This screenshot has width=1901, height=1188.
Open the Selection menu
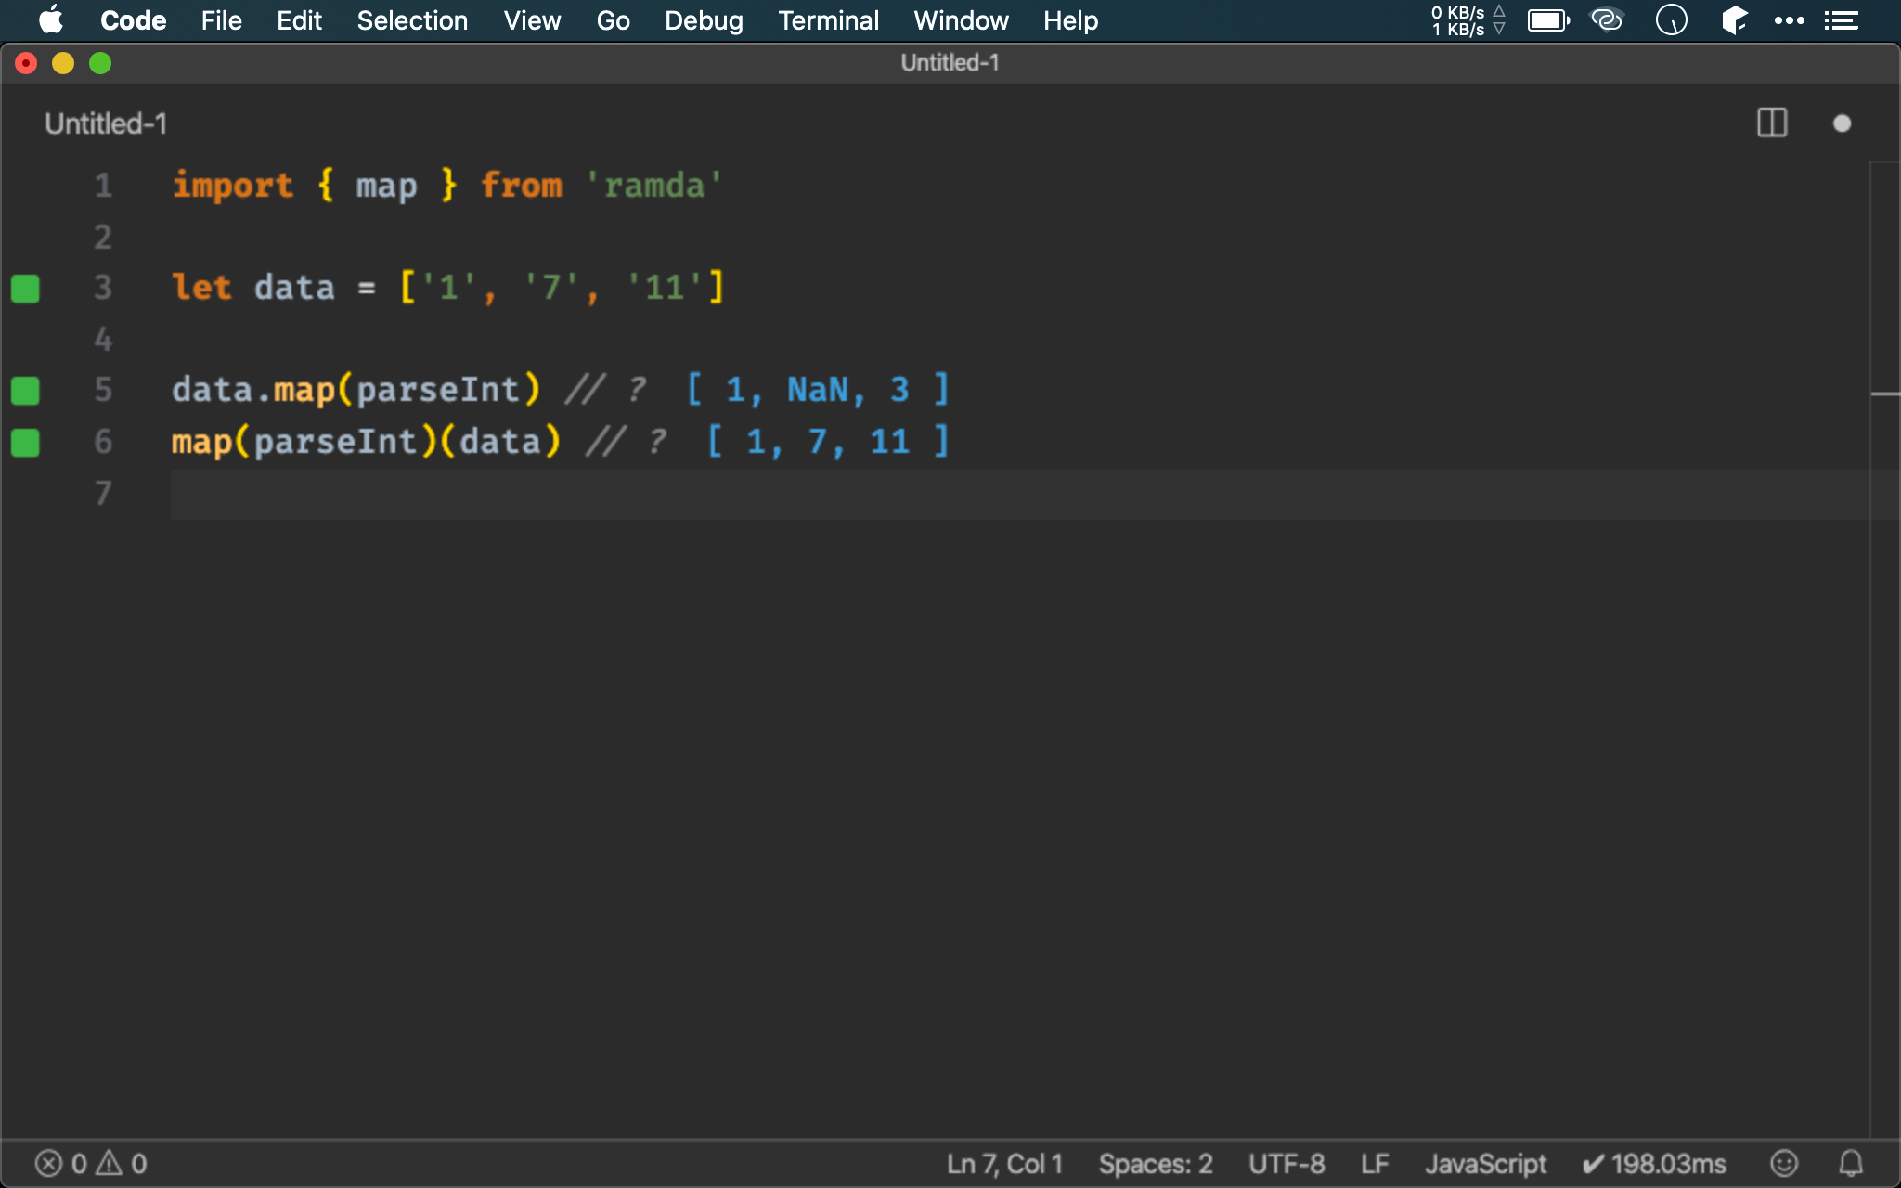(412, 20)
